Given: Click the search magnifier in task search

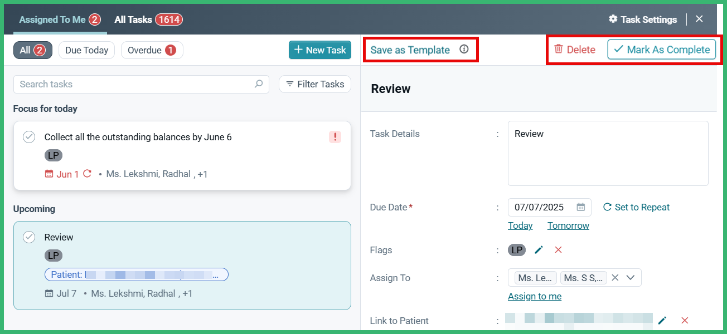Looking at the screenshot, I should tap(259, 84).
